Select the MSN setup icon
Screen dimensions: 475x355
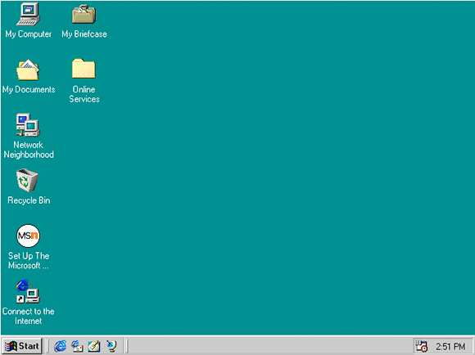tap(28, 236)
